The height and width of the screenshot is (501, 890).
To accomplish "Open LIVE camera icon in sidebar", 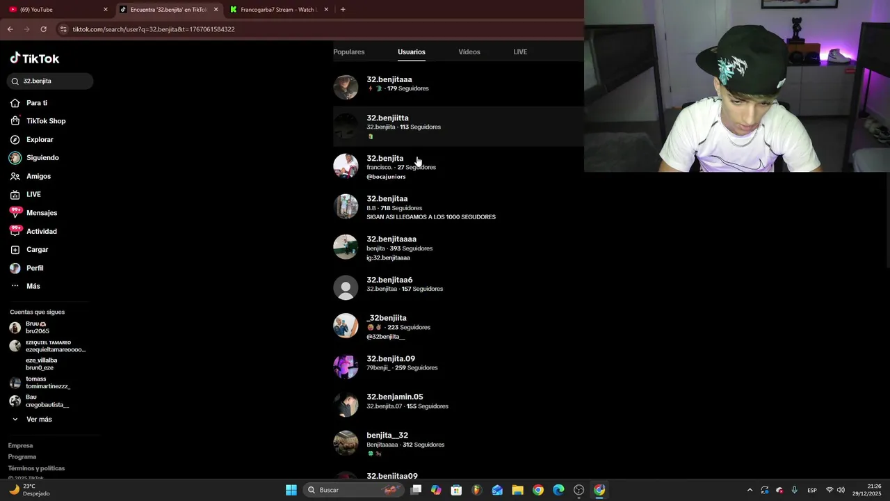I will click(x=15, y=195).
